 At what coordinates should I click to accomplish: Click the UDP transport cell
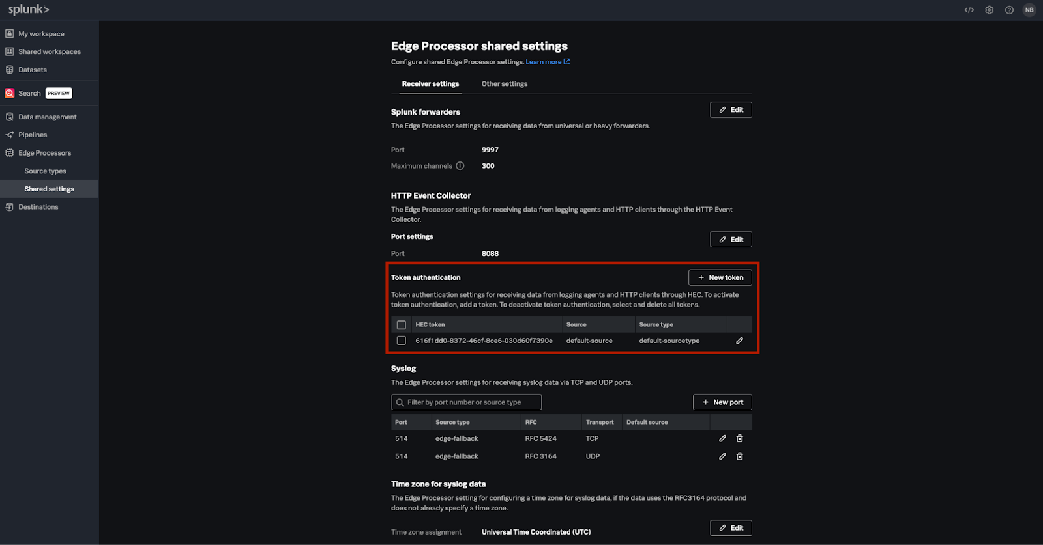click(x=593, y=456)
